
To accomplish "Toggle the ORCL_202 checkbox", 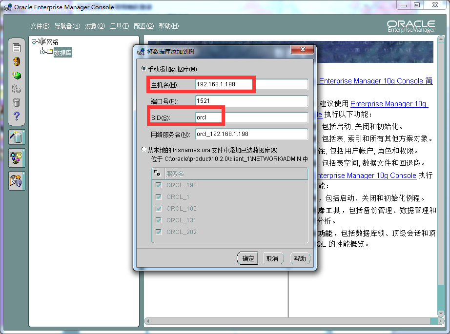I will 159,232.
